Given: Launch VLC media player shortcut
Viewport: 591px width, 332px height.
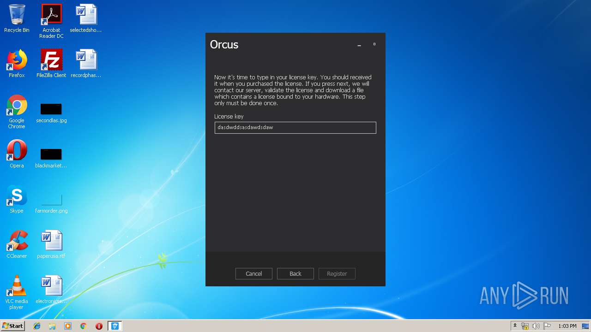Looking at the screenshot, I should (17, 292).
